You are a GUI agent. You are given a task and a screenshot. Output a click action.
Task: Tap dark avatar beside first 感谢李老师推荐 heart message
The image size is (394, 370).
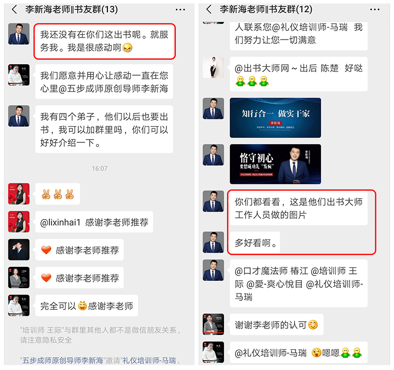point(19,250)
